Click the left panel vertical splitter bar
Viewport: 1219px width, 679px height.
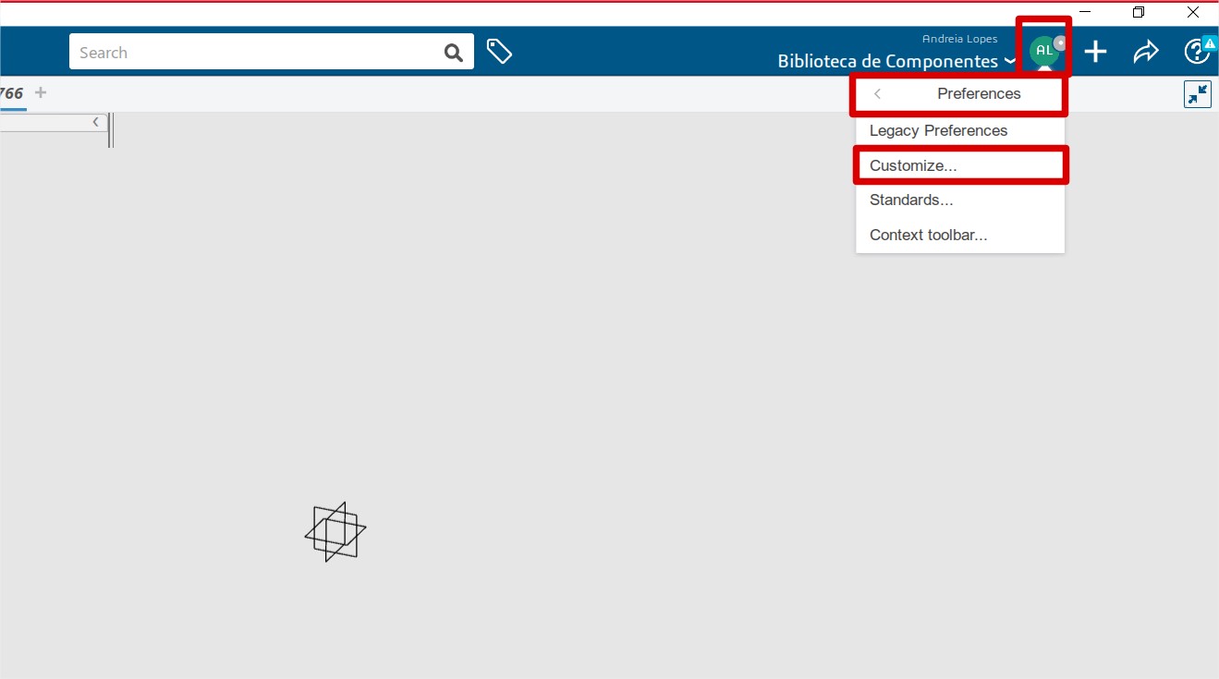(x=111, y=130)
